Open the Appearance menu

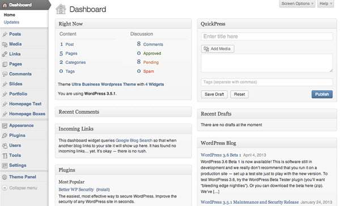point(22,126)
